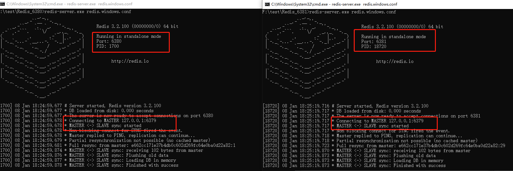The width and height of the screenshot is (513, 171).
Task: Click 'Loading DB in memory' line in left window
Action: pyautogui.click(x=88, y=160)
